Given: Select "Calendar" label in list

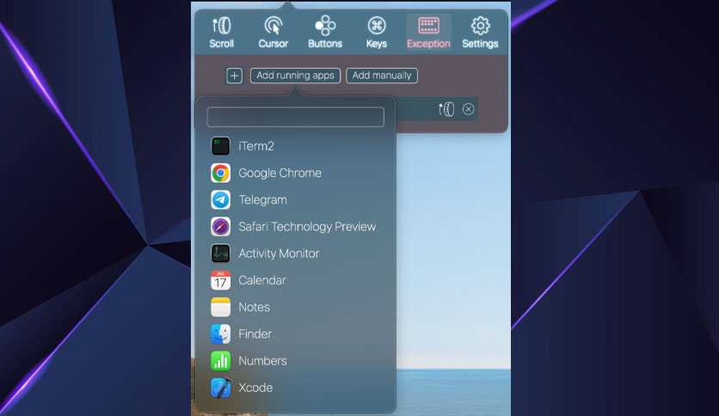Looking at the screenshot, I should (x=262, y=280).
